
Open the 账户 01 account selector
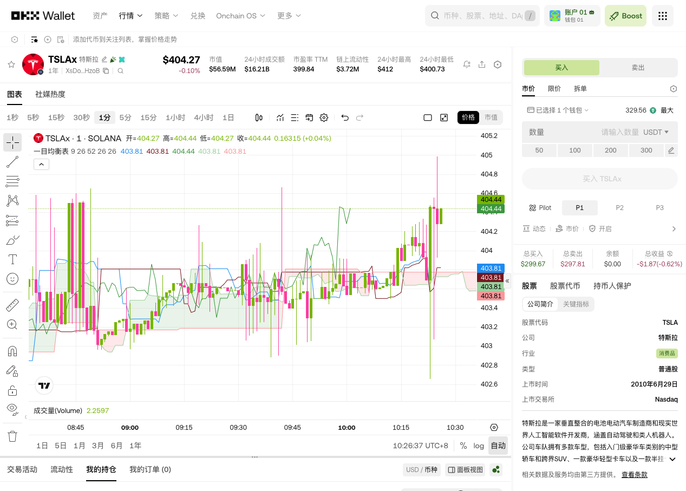tap(572, 16)
